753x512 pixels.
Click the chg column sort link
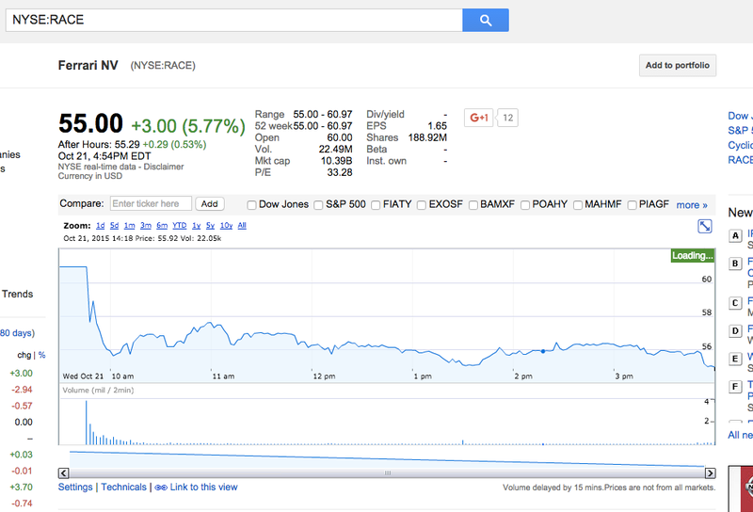click(x=24, y=355)
